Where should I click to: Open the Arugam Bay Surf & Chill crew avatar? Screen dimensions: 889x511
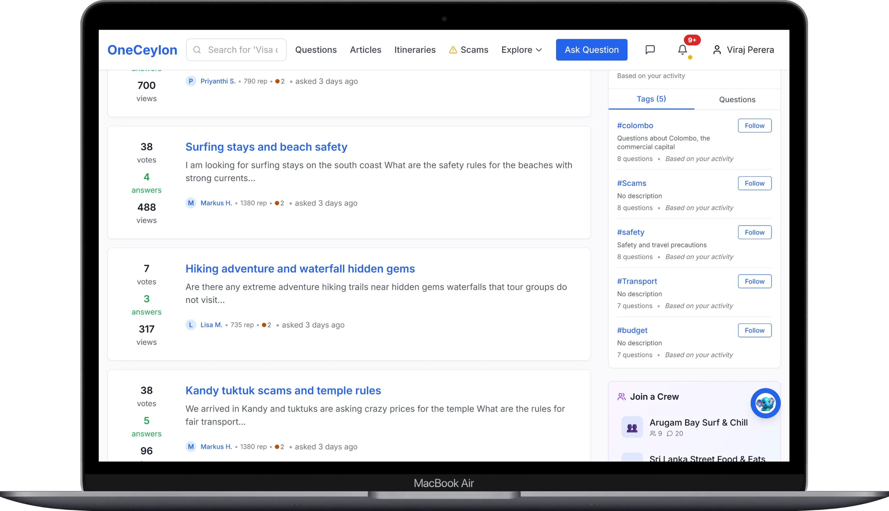click(632, 427)
